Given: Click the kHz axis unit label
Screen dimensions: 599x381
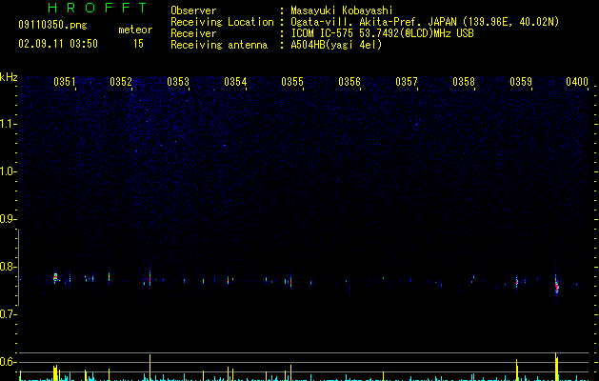Looking at the screenshot, I should click(x=9, y=77).
